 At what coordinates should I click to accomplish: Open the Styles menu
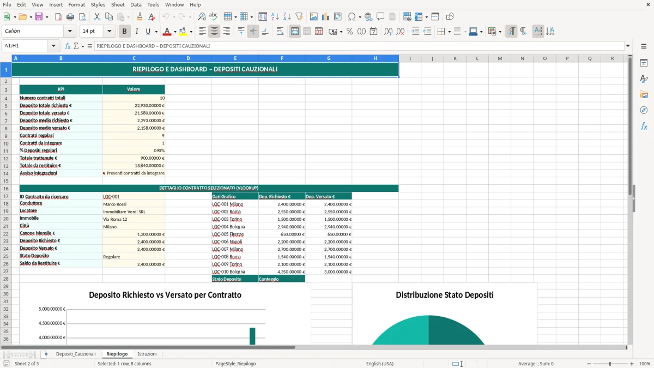pos(98,4)
